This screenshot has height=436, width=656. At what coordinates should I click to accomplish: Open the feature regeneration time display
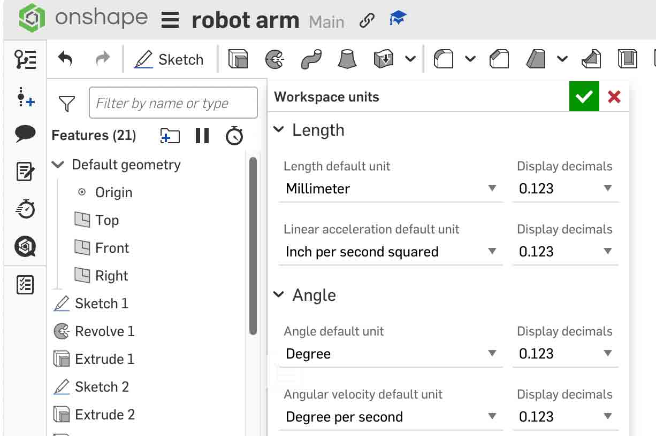point(234,136)
